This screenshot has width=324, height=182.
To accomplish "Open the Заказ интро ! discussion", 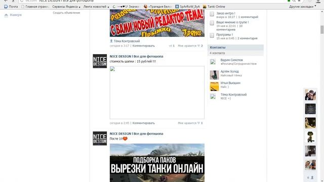I will 226,13.
